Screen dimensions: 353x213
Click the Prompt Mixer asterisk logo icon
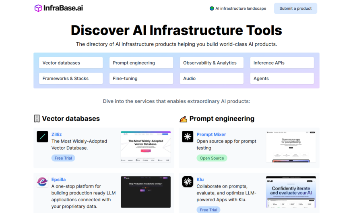point(188,136)
